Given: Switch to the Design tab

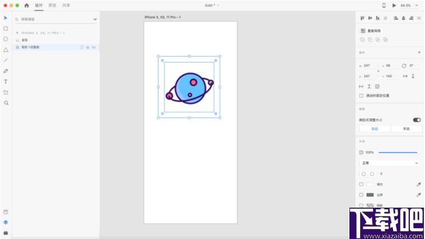Looking at the screenshot, I should (x=39, y=6).
